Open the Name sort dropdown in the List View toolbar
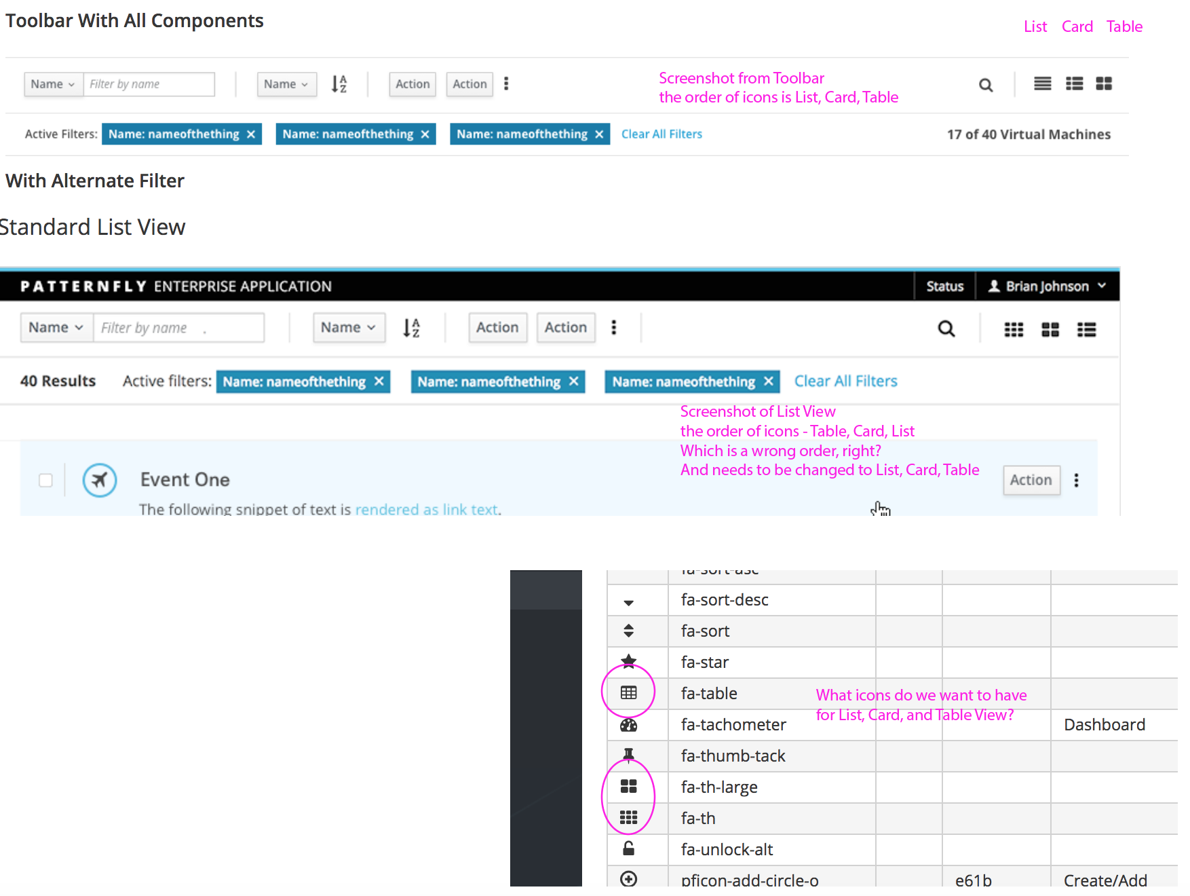This screenshot has width=1190, height=896. (x=349, y=327)
